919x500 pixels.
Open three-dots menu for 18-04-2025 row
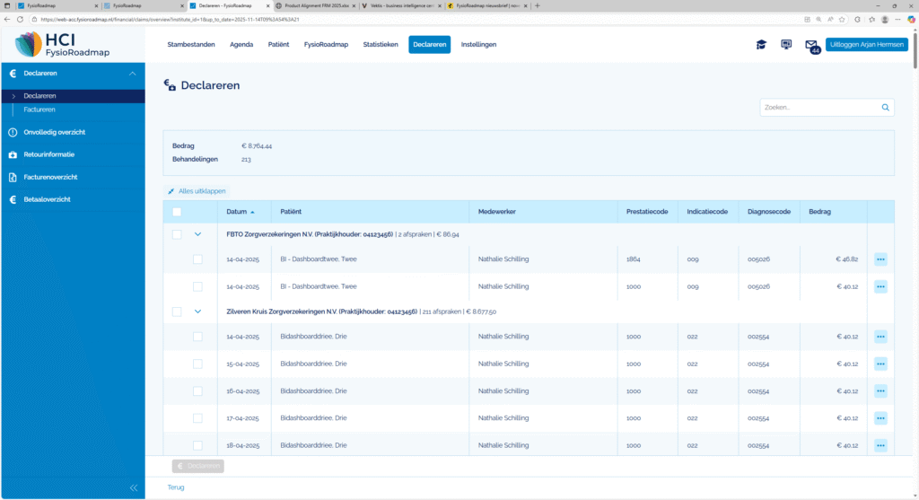[x=880, y=445]
